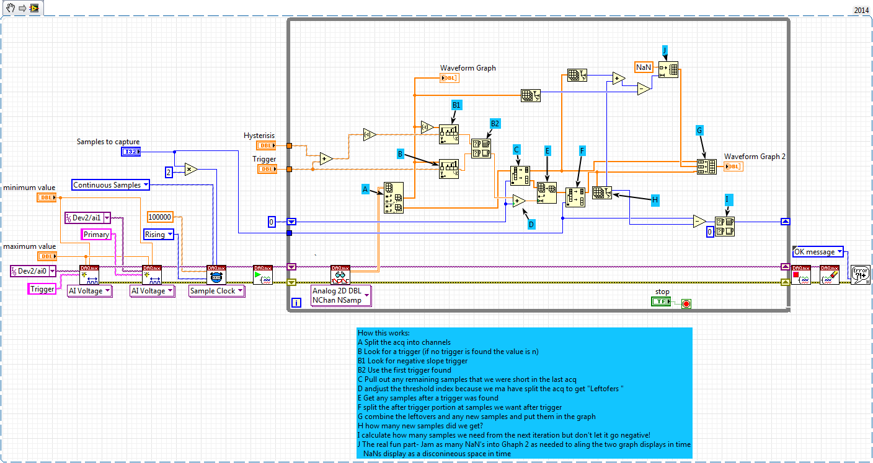Click the Subtract node left of Initialize Array J
Image resolution: width=873 pixels, height=463 pixels.
645,90
